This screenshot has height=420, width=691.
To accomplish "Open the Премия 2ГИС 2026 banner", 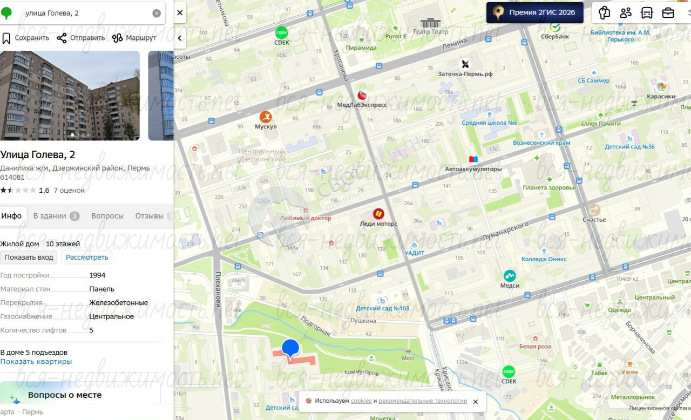I will click(535, 12).
